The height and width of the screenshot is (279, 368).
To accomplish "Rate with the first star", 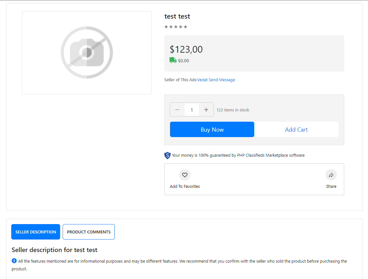I will (x=166, y=27).
